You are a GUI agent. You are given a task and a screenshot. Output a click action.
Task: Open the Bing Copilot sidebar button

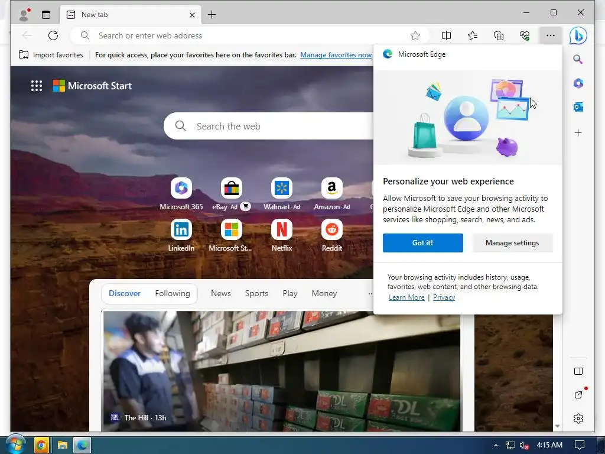[578, 35]
